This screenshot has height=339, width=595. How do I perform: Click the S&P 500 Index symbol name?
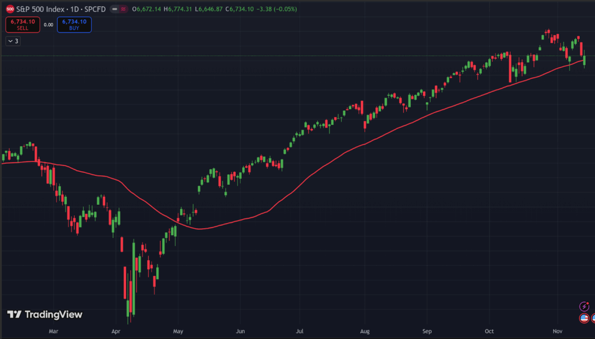40,9
